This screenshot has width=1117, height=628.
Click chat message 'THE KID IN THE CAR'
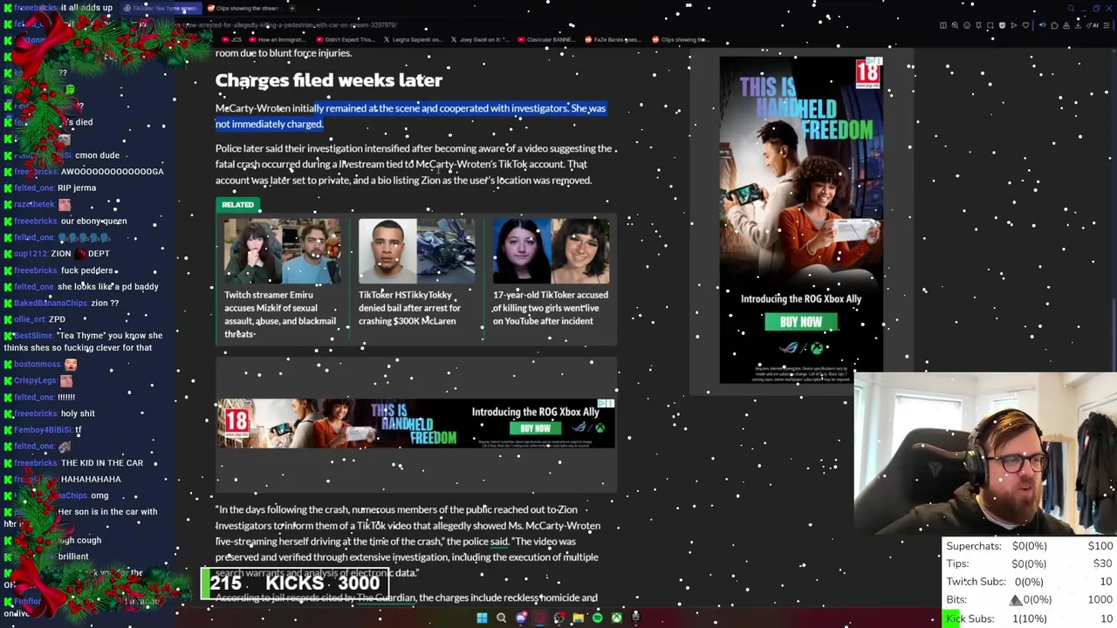[x=102, y=463]
